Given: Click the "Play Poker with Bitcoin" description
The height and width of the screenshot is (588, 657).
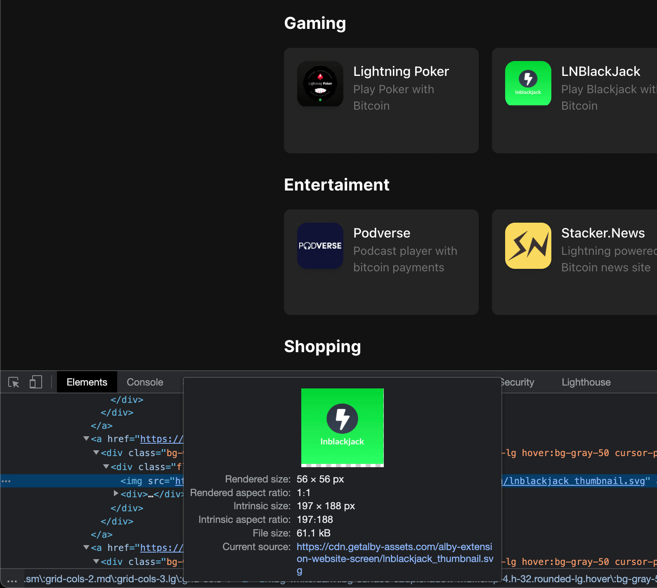Looking at the screenshot, I should coord(394,98).
